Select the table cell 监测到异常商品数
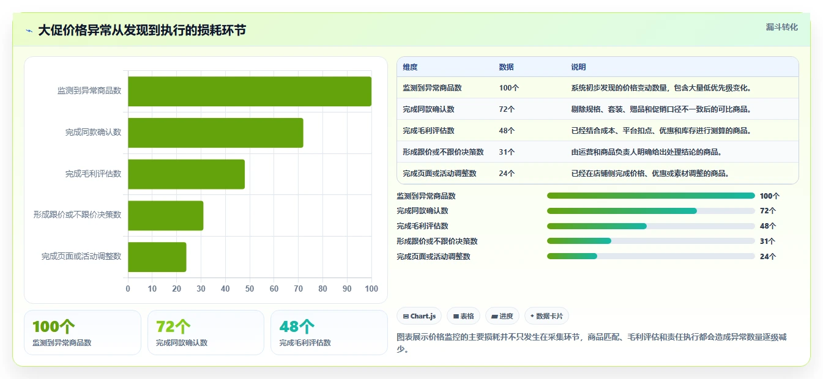This screenshot has width=823, height=379. point(432,88)
